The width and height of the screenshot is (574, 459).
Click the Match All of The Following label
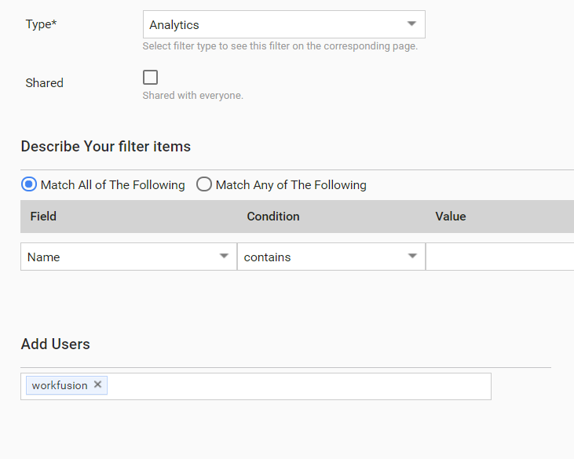pos(113,185)
